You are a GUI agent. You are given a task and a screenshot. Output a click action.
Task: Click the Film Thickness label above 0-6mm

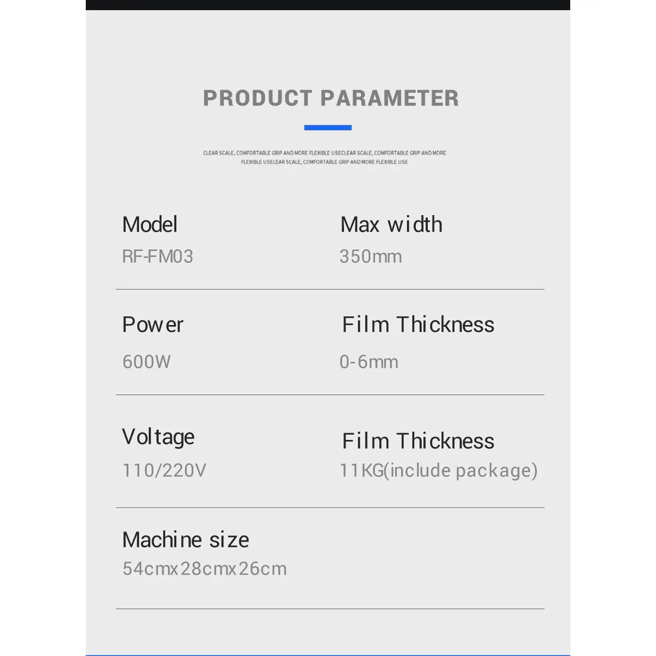click(418, 325)
